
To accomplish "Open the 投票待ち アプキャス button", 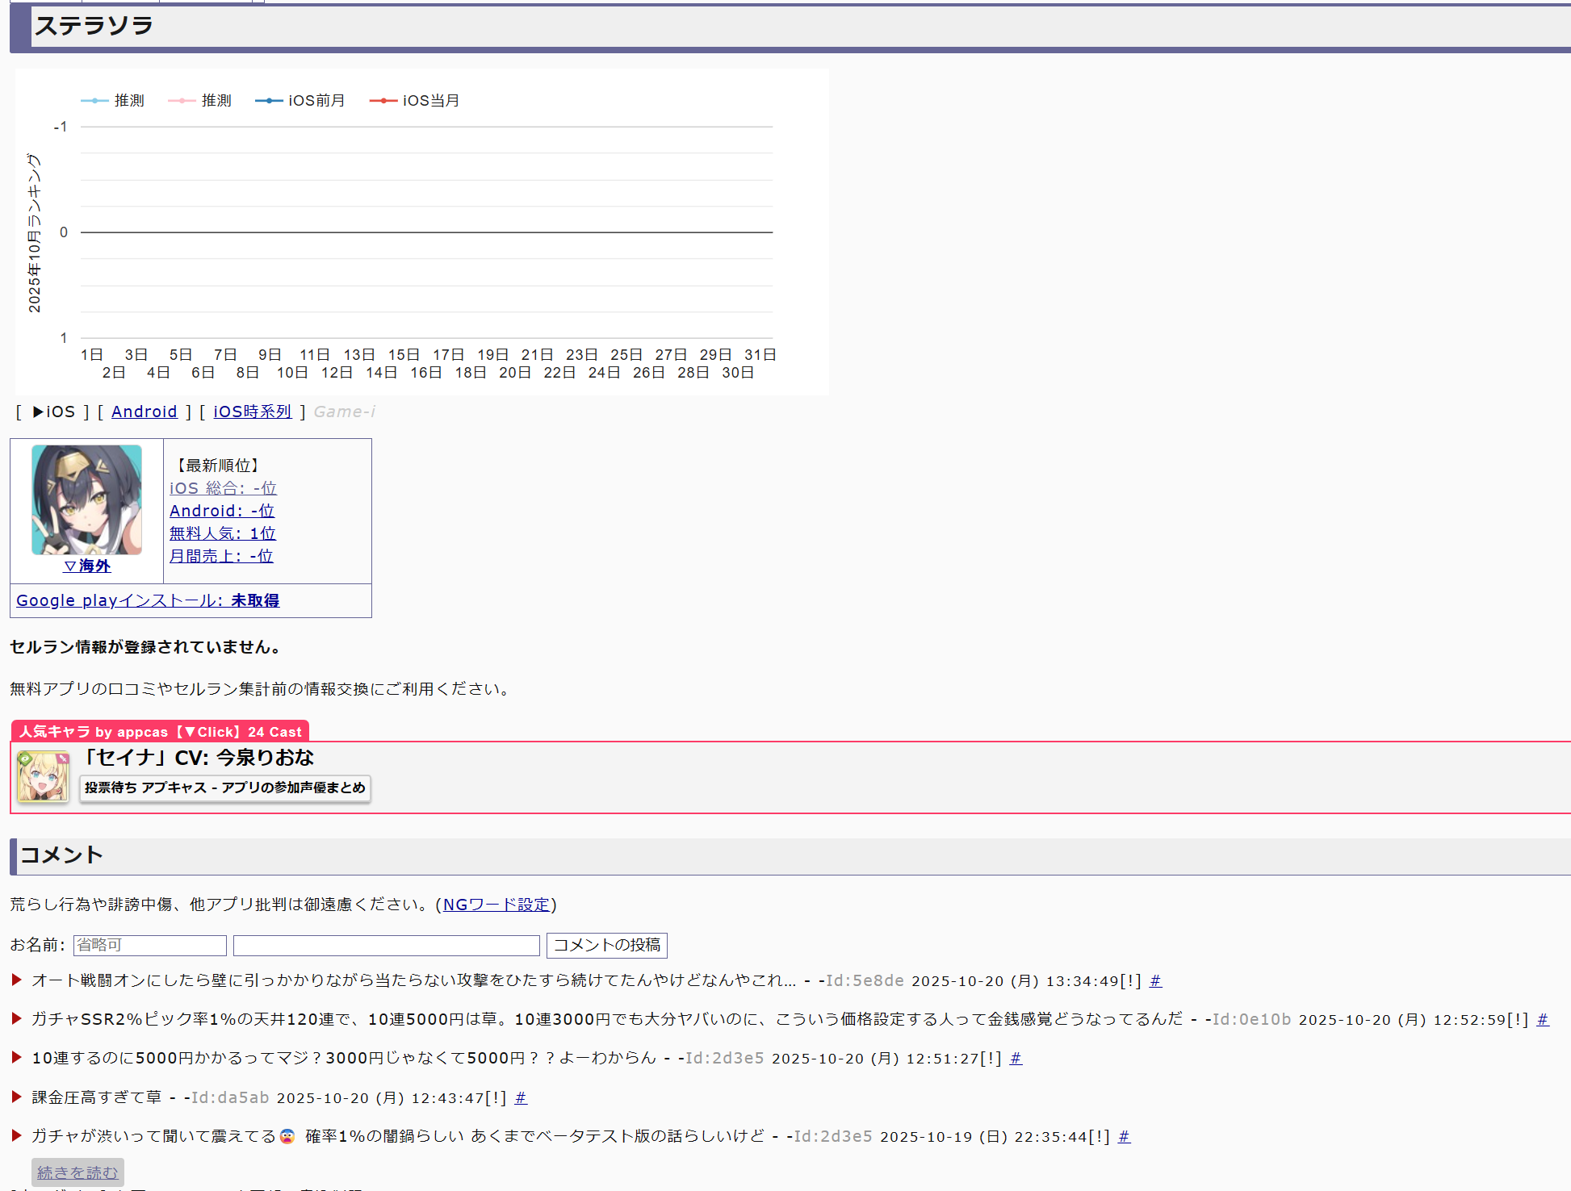I will click(x=224, y=788).
